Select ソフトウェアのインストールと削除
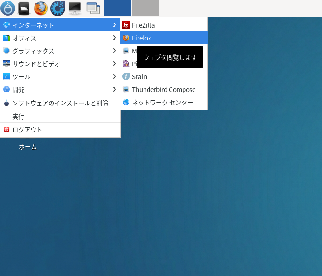322x276 pixels. (60, 103)
